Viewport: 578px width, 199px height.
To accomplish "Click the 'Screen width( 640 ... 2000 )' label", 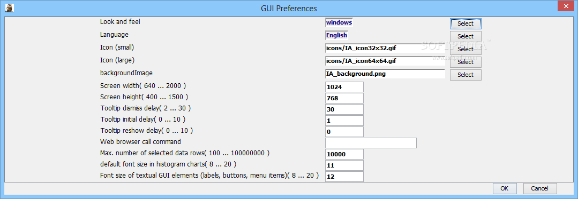I will (143, 86).
